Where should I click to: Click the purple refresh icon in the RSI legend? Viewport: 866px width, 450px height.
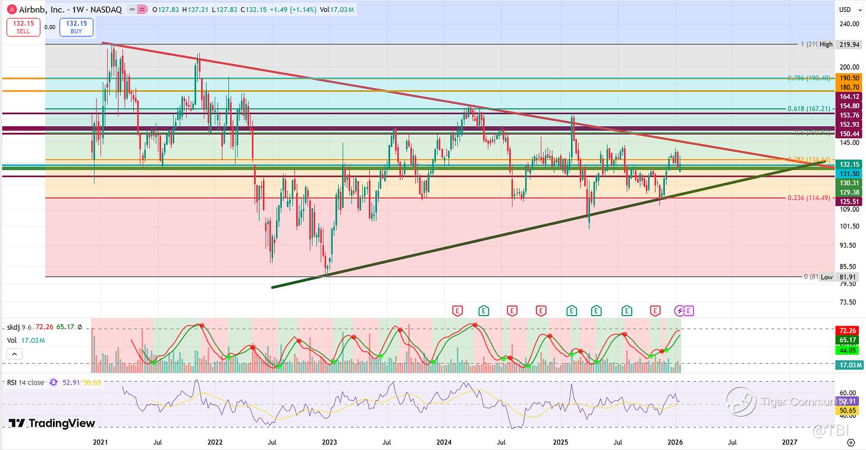[54, 383]
